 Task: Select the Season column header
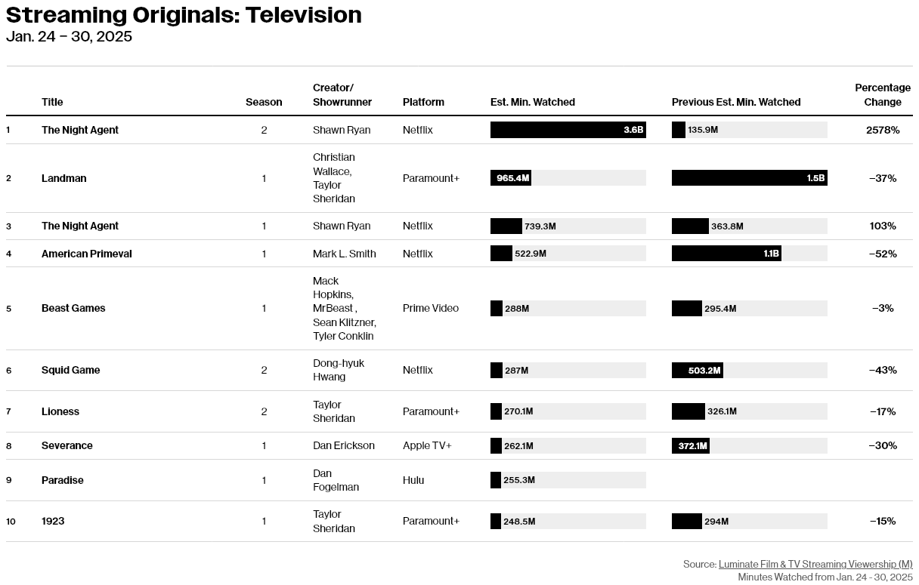click(264, 102)
